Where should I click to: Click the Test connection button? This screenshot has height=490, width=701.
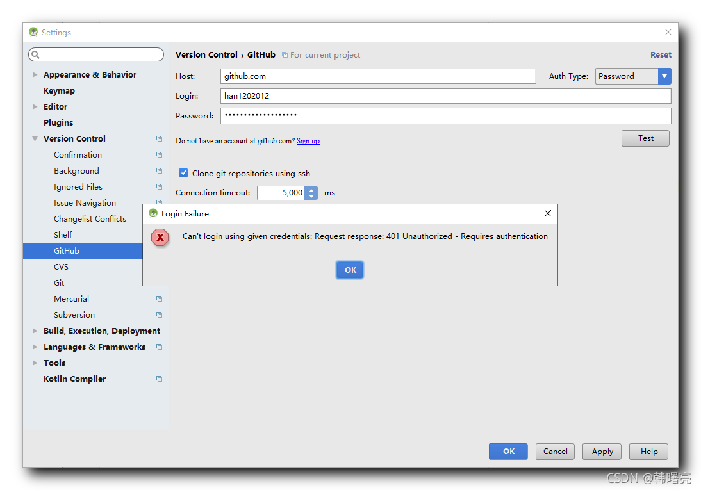click(x=645, y=138)
